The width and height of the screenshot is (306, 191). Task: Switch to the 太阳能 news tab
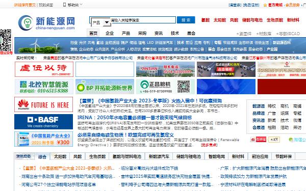coord(60,156)
